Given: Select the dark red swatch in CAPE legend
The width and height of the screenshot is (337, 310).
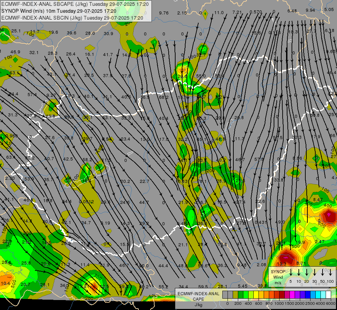Looking at the screenshot, I should (282, 295).
